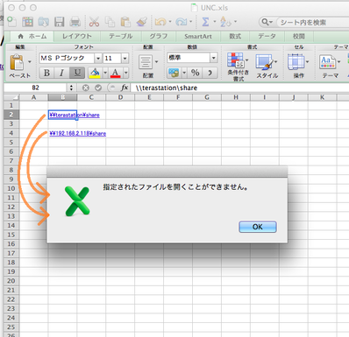
Task: Open the paste options arrow
Action: point(29,62)
